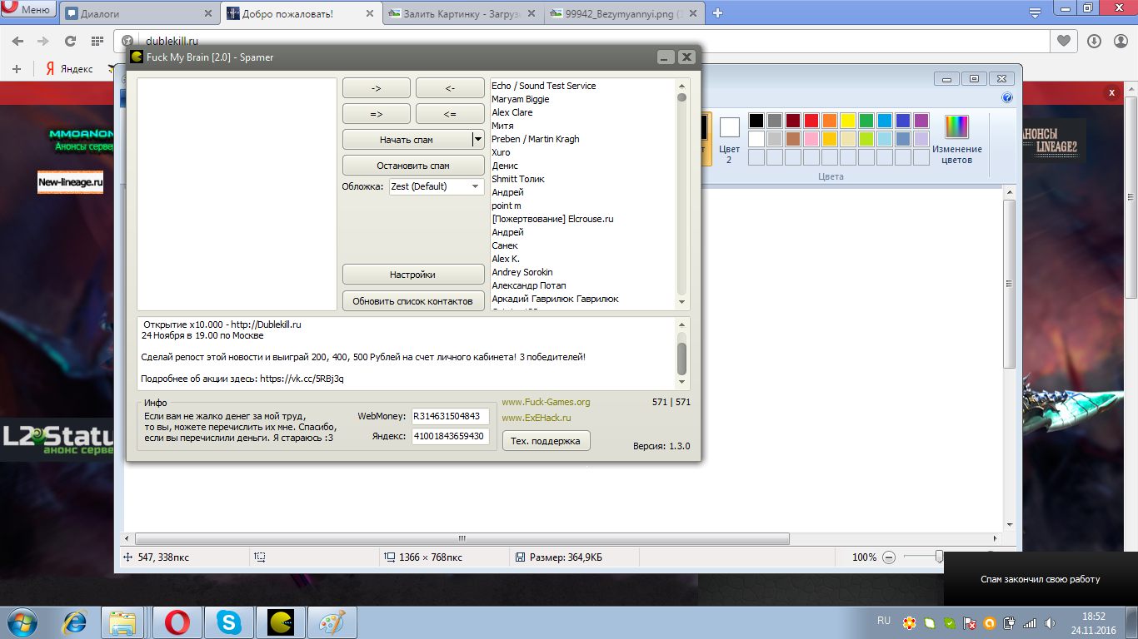Open Paint help question mark icon

[1007, 97]
